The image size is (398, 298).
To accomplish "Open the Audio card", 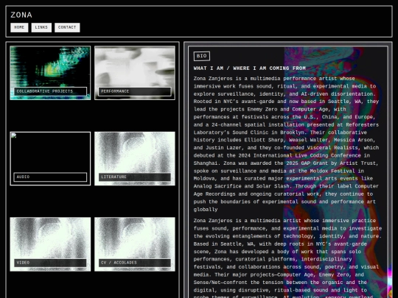I will 50,159.
